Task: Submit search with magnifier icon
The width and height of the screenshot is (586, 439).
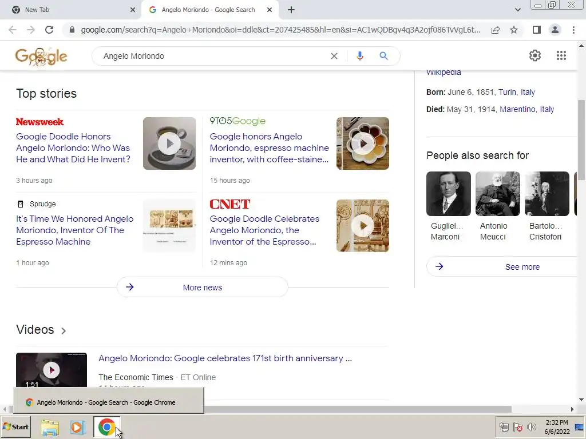Action: pyautogui.click(x=383, y=56)
